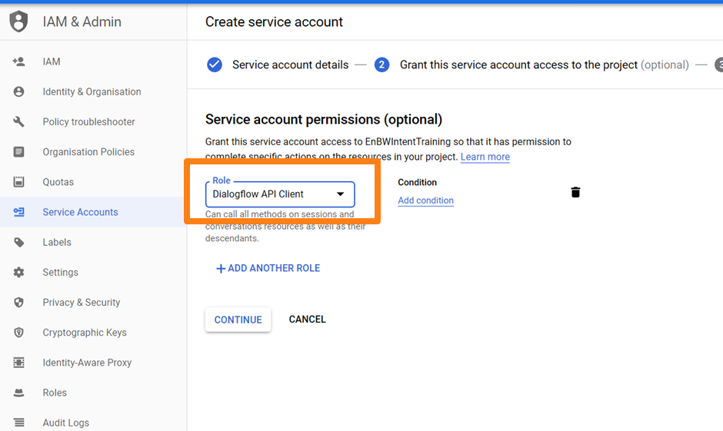Click the IAM & Admin shield icon
The width and height of the screenshot is (723, 431).
tap(19, 22)
